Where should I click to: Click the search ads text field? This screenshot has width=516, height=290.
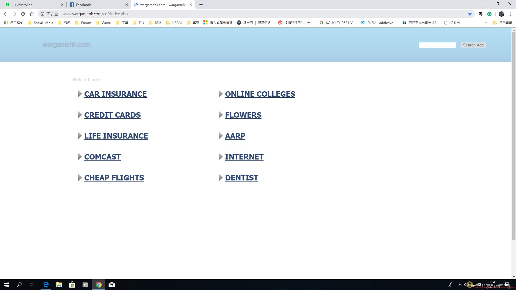(x=437, y=45)
